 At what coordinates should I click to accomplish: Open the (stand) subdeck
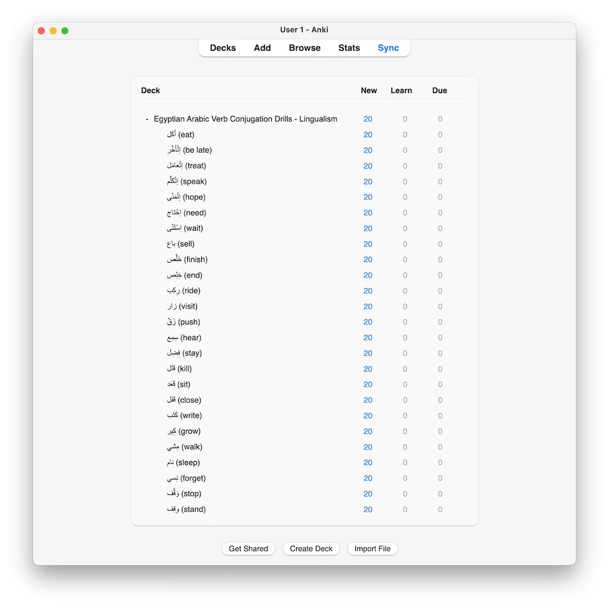(x=186, y=509)
